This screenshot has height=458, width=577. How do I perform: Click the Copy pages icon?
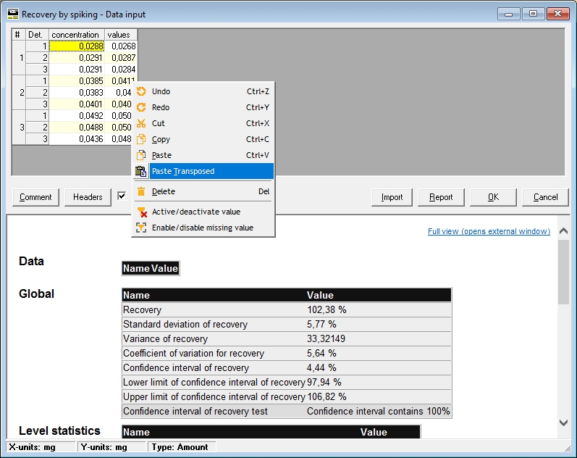pyautogui.click(x=141, y=139)
